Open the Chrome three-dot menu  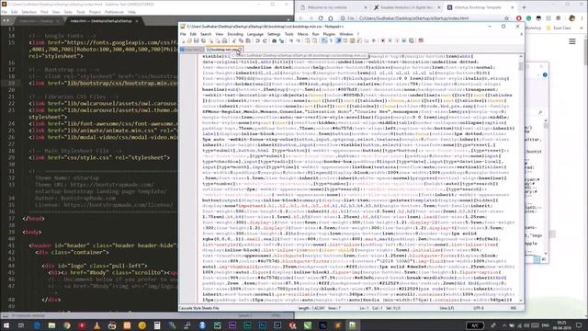click(x=582, y=18)
